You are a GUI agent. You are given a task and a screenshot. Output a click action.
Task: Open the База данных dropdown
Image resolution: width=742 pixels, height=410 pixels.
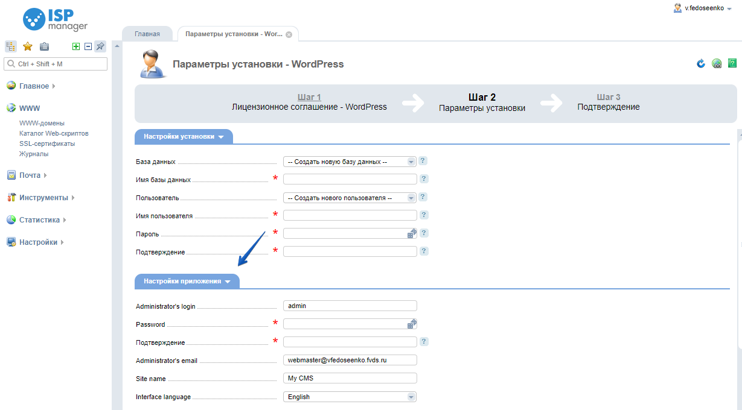pos(350,162)
